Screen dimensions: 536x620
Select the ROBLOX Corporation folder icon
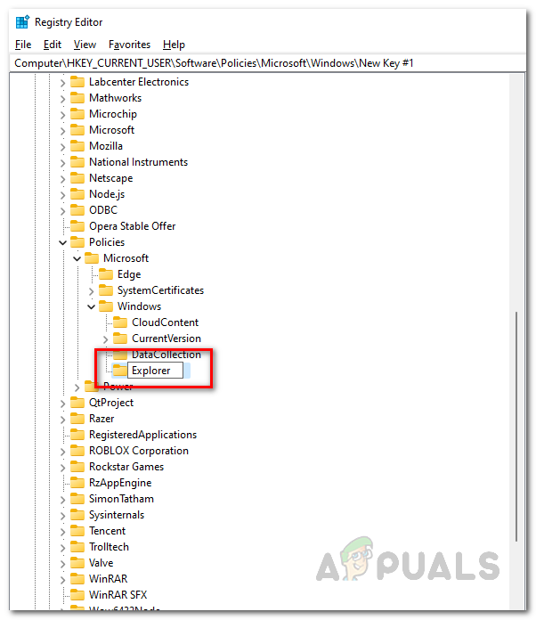pos(77,451)
